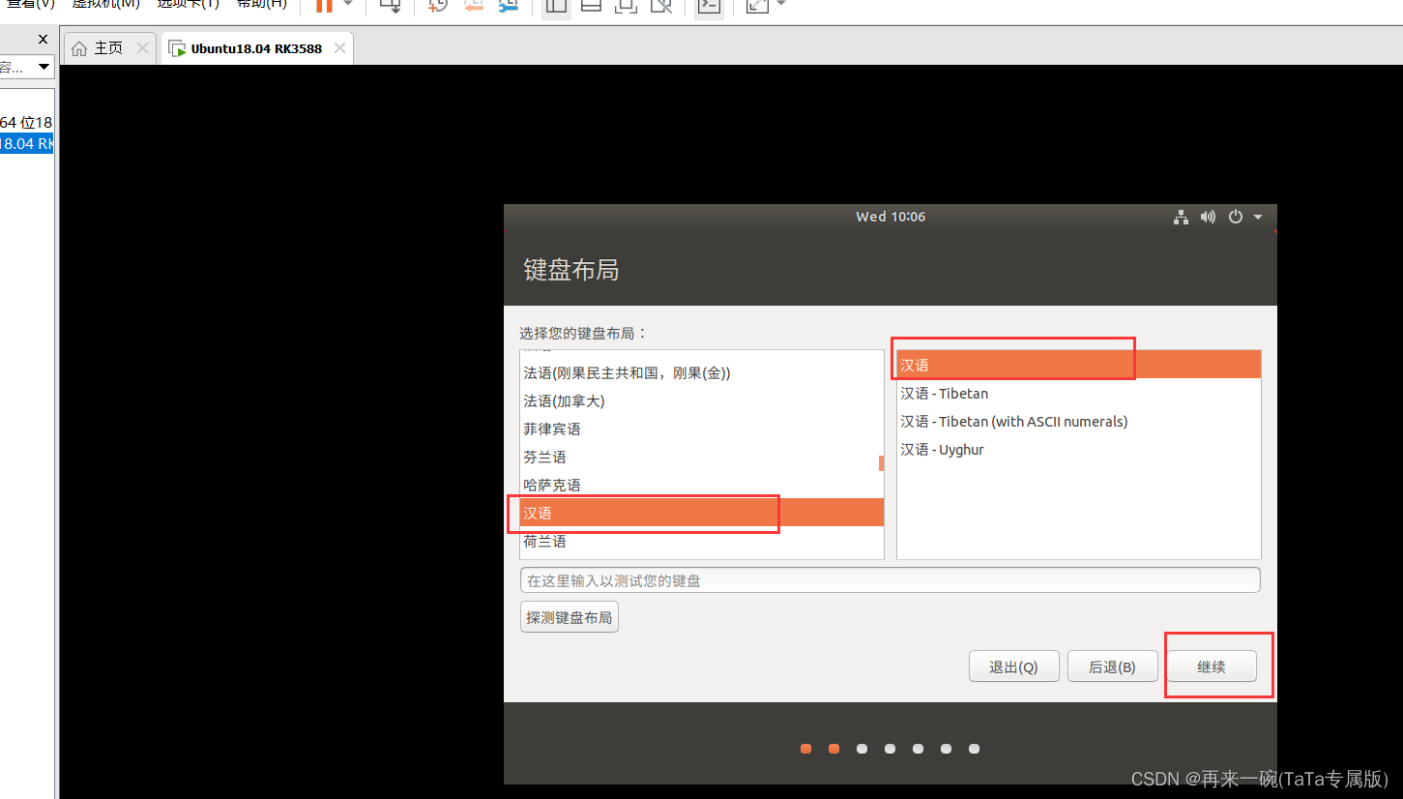Click the Wed 10:06 clock in Ubuntu
The height and width of the screenshot is (799, 1403).
tap(891, 217)
